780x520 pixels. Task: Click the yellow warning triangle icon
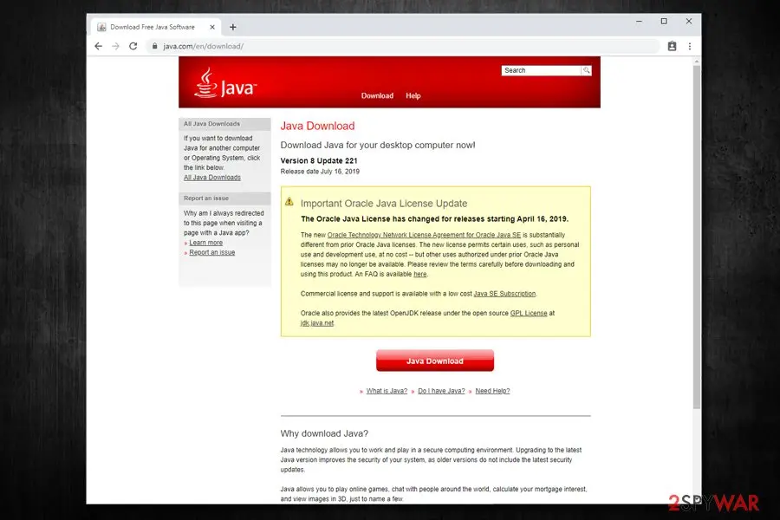click(289, 202)
